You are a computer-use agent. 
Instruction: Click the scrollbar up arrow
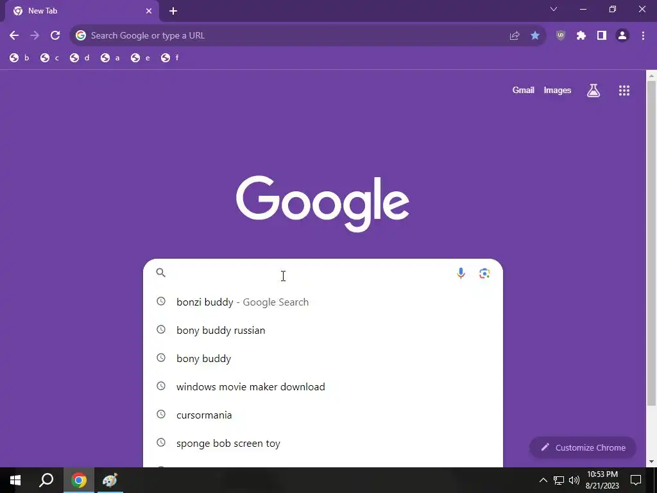[x=651, y=76]
